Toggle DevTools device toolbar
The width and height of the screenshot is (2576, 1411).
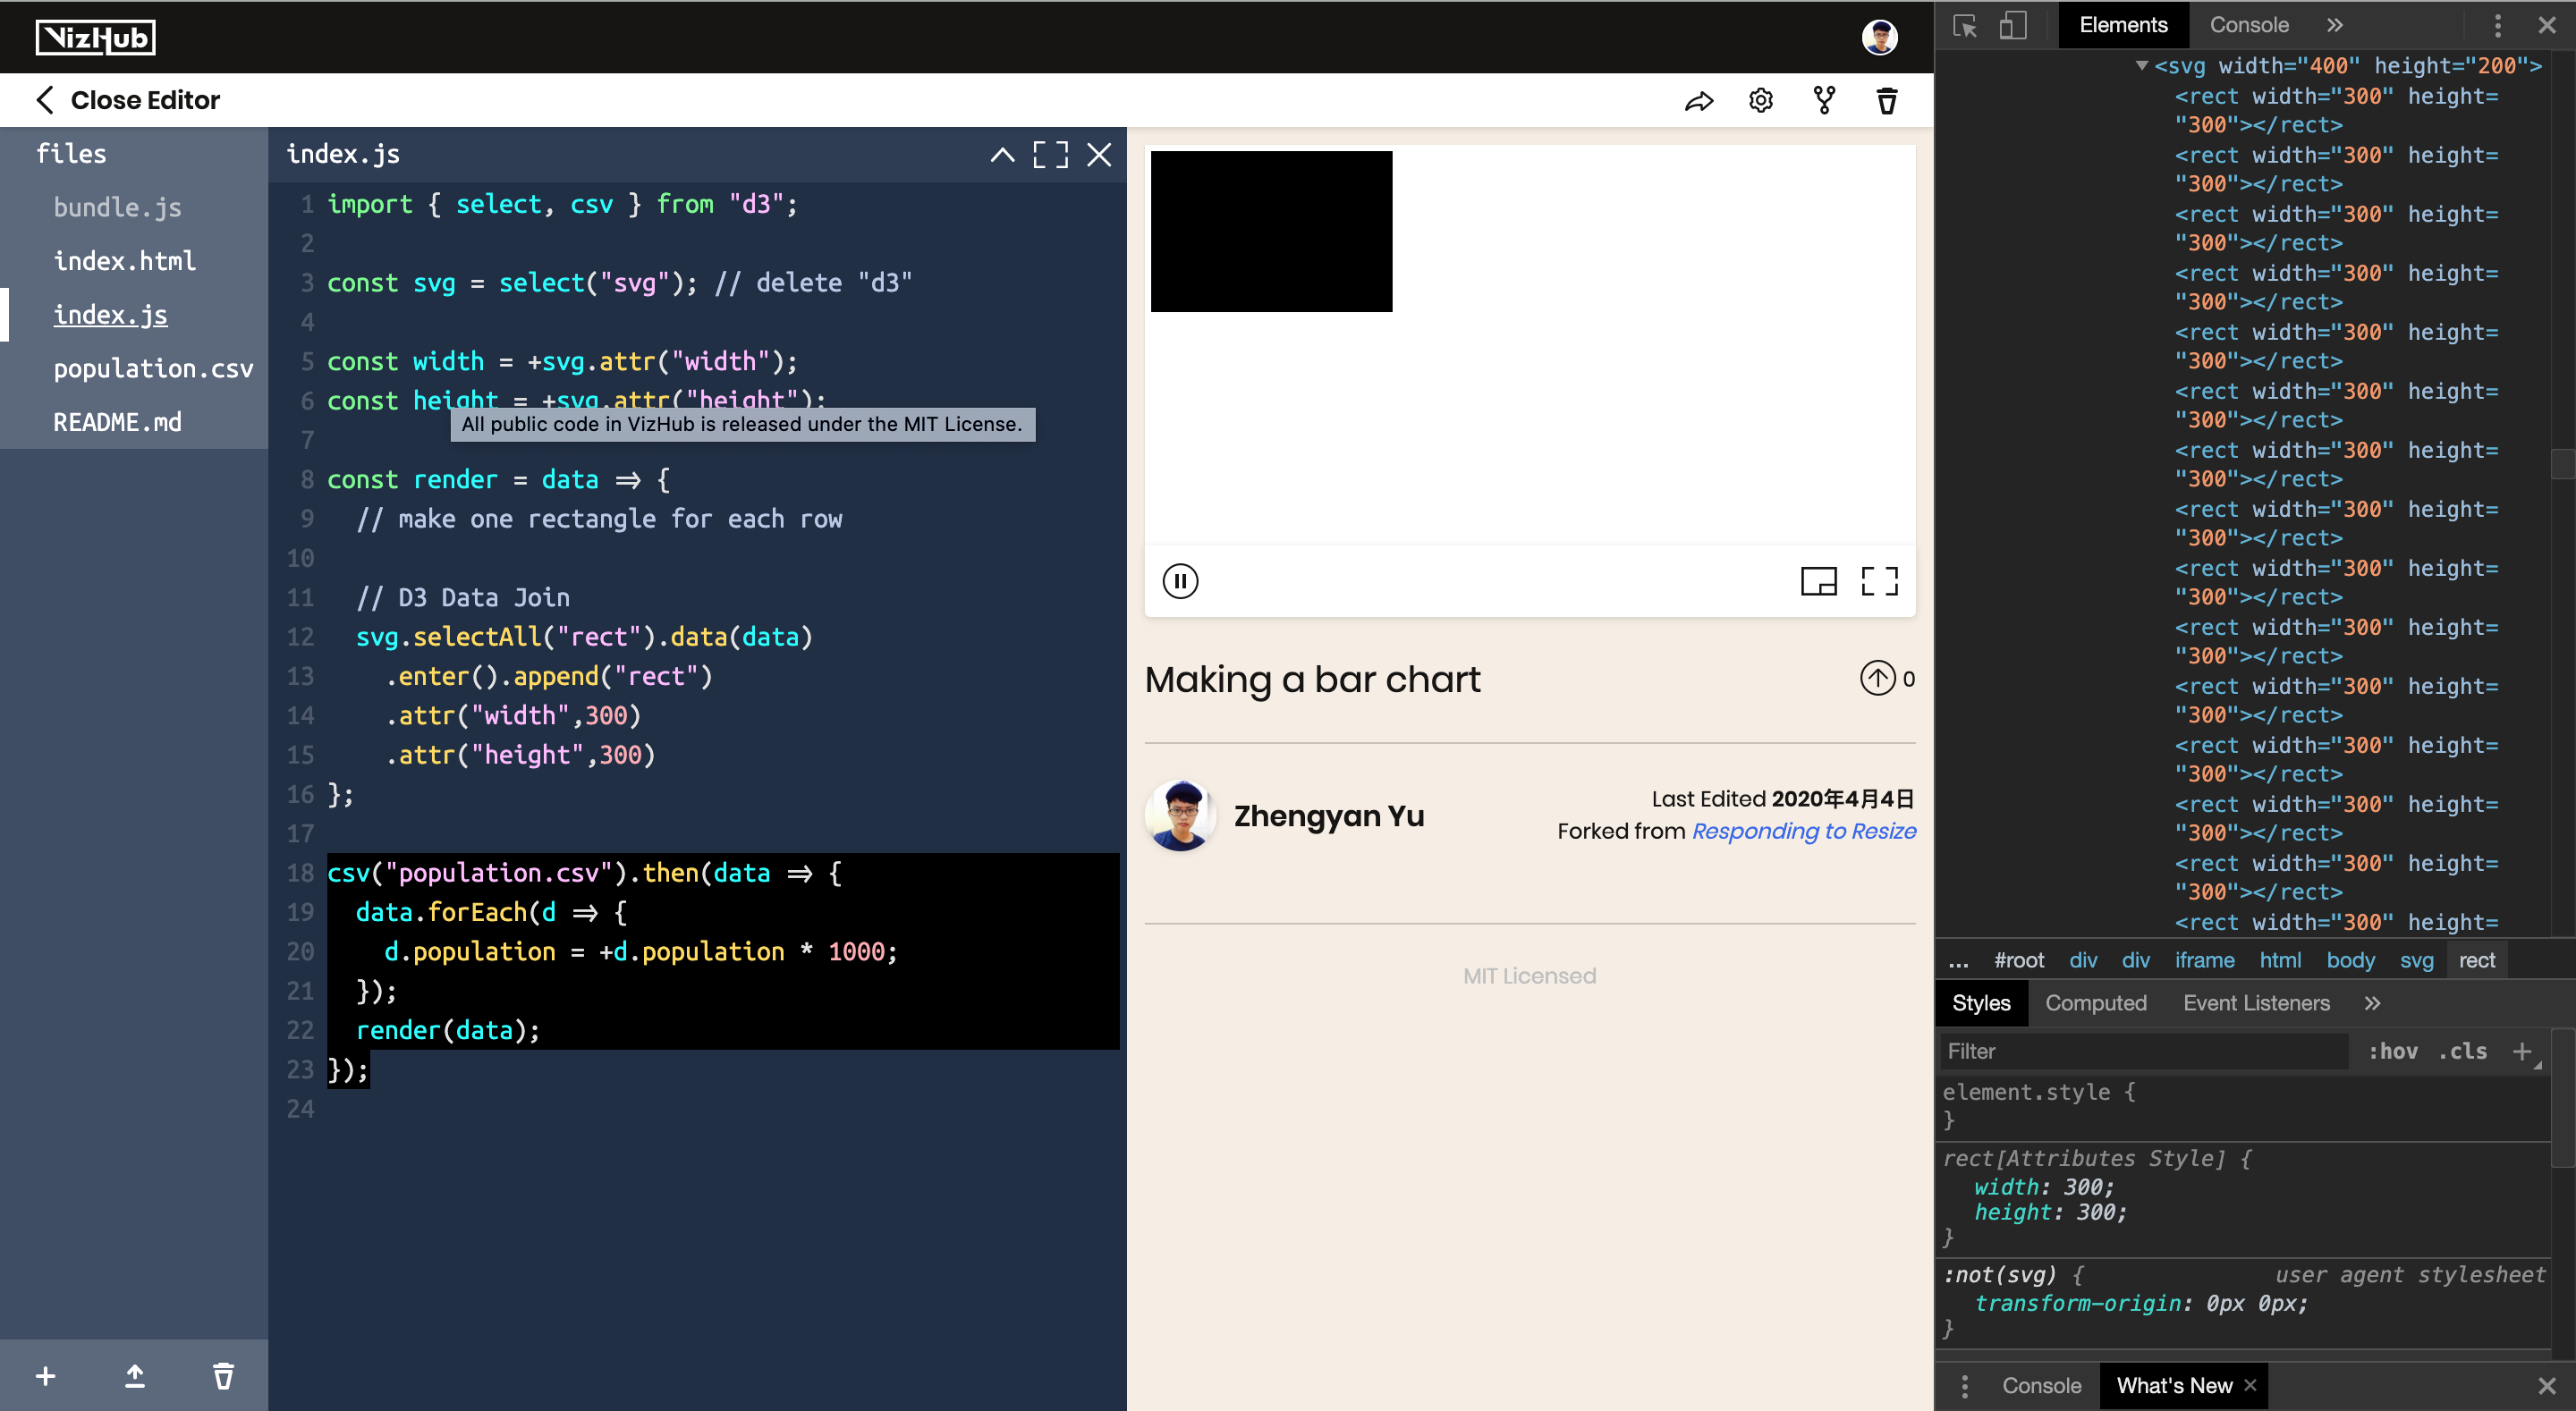(2012, 26)
